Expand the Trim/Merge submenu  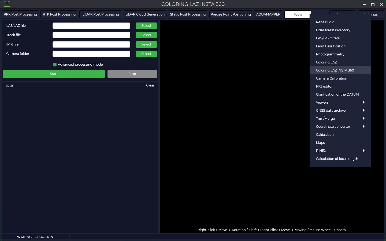tap(340, 118)
